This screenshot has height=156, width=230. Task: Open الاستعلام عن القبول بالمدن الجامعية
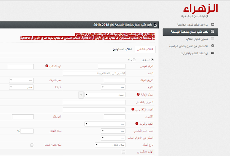tap(188, 46)
